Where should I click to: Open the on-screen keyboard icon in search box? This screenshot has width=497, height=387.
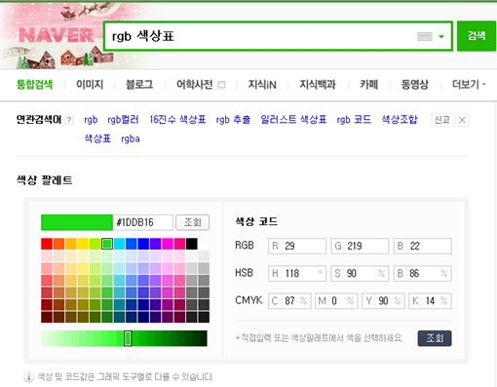(425, 36)
